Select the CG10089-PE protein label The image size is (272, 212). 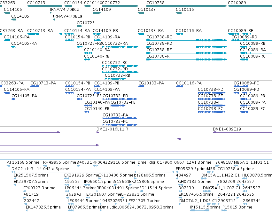246,83
